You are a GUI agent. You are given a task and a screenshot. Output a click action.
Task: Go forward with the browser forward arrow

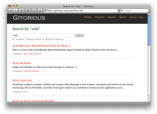pyautogui.click(x=15, y=10)
